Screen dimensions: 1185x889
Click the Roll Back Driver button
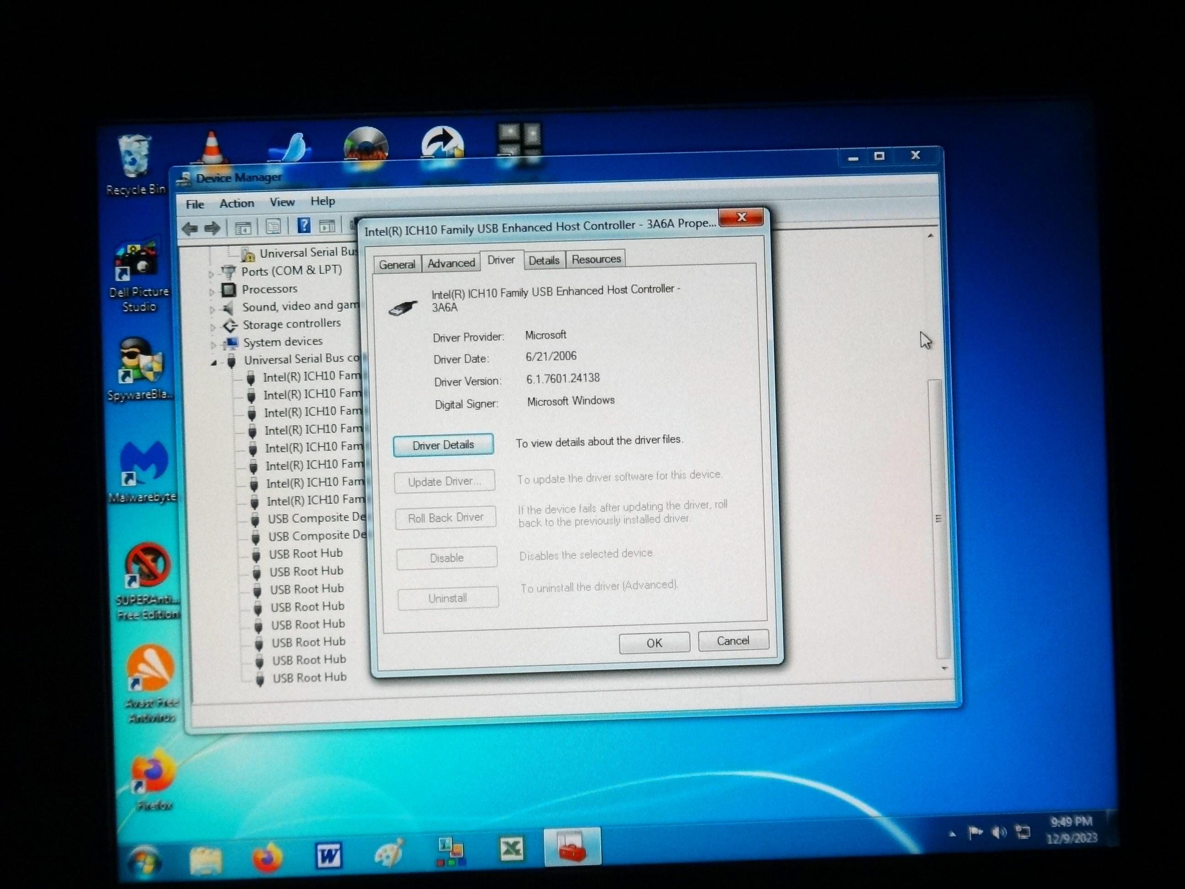click(445, 518)
